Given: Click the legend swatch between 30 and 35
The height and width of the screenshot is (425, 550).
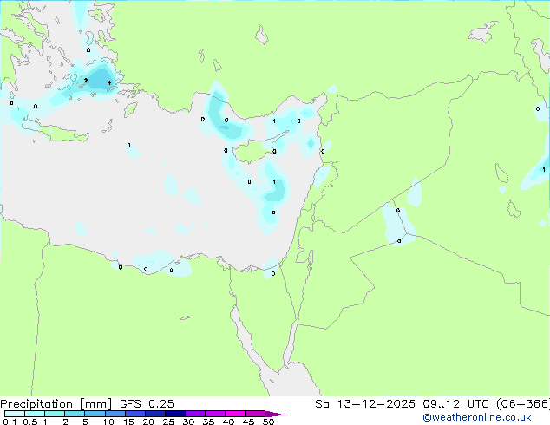Looking at the screenshot, I should [x=195, y=414].
